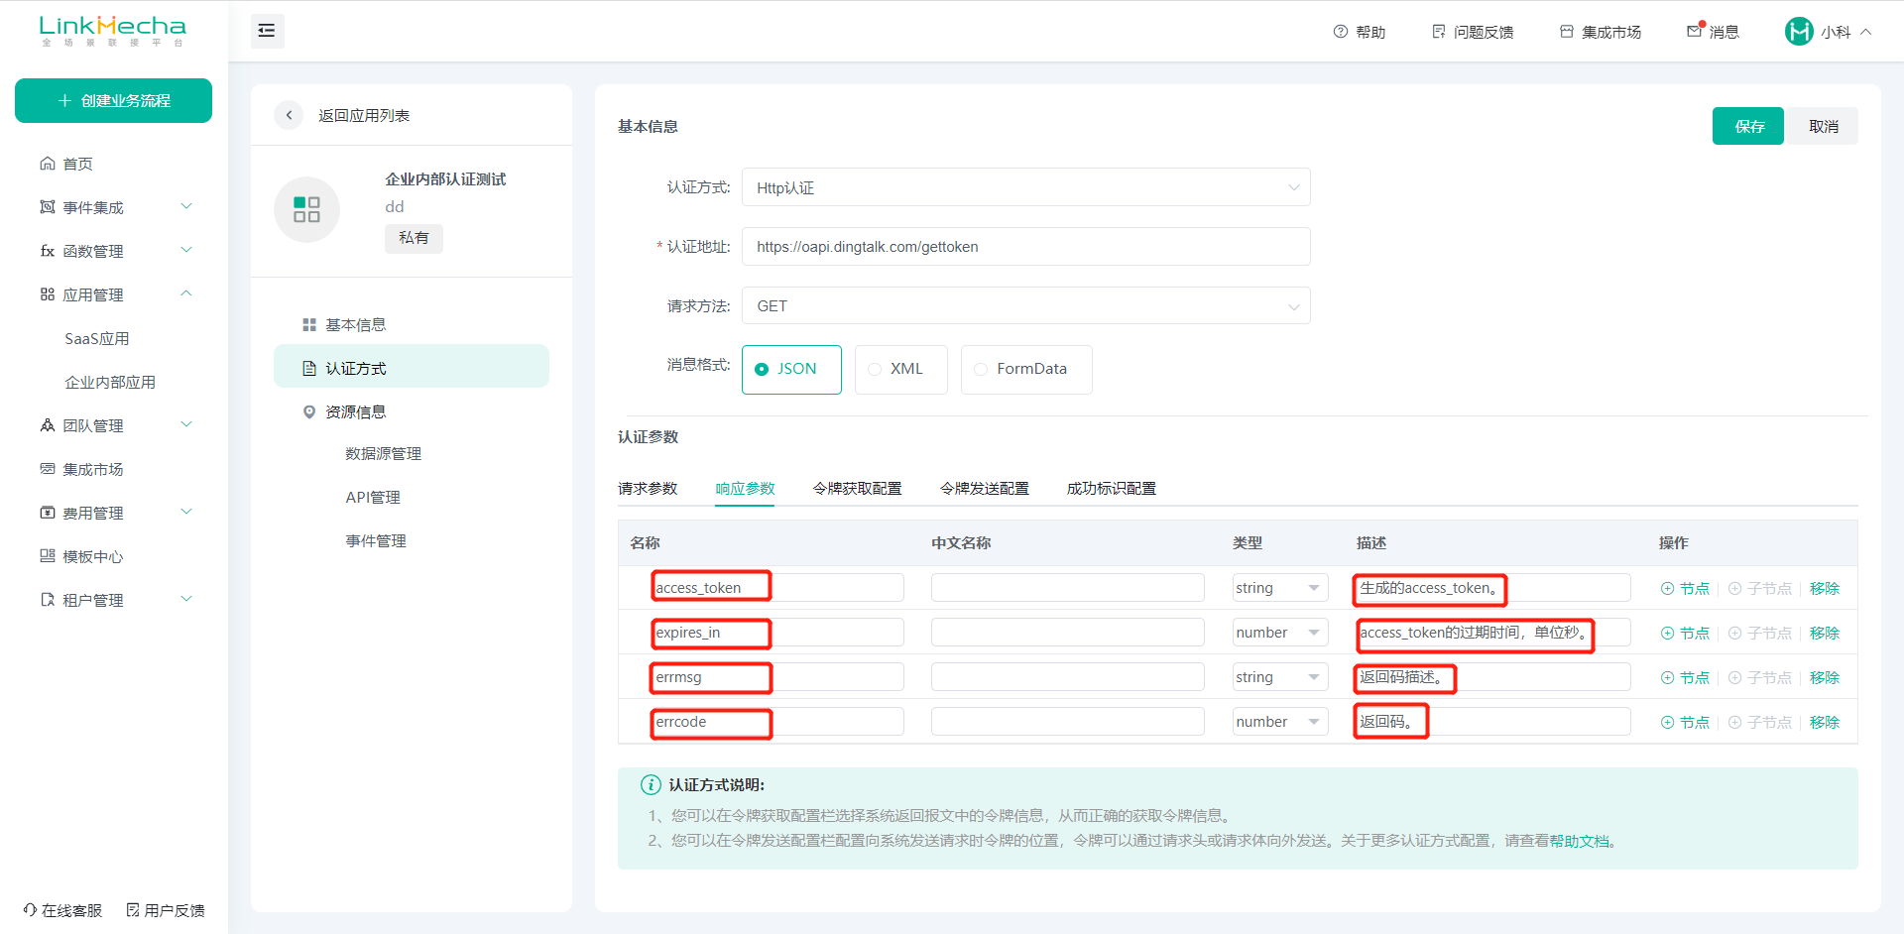Image resolution: width=1904 pixels, height=934 pixels.
Task: Click the 应用管理 grid icon
Action: click(48, 294)
